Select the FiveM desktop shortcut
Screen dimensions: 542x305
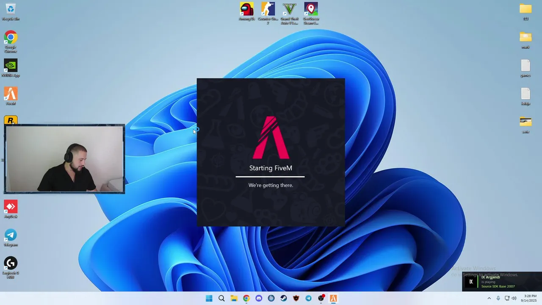11,96
